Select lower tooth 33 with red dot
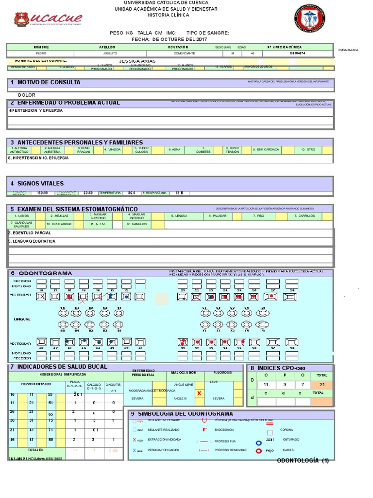The image size is (373, 498). click(x=211, y=342)
